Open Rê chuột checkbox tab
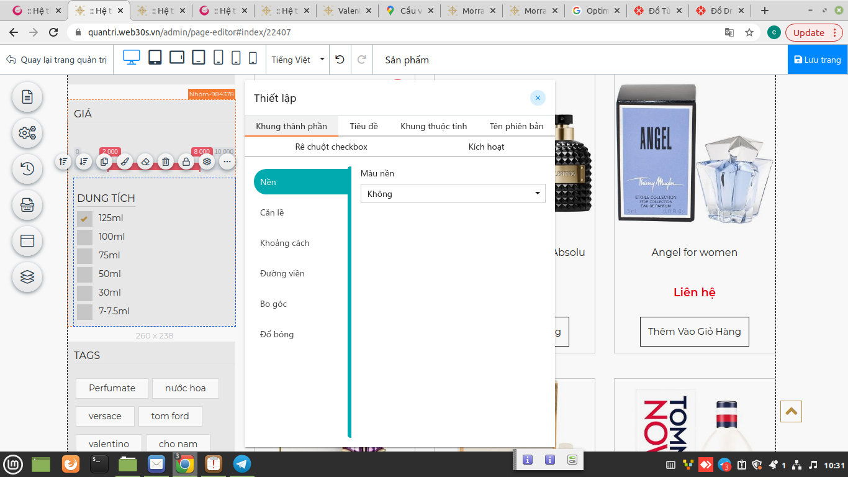Viewport: 848px width, 477px height. pos(332,147)
